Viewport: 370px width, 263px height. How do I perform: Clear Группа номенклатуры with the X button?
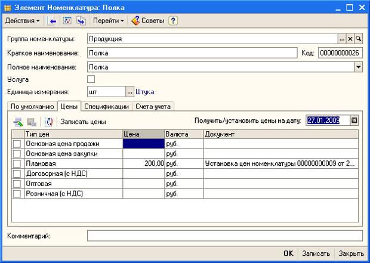coord(350,39)
